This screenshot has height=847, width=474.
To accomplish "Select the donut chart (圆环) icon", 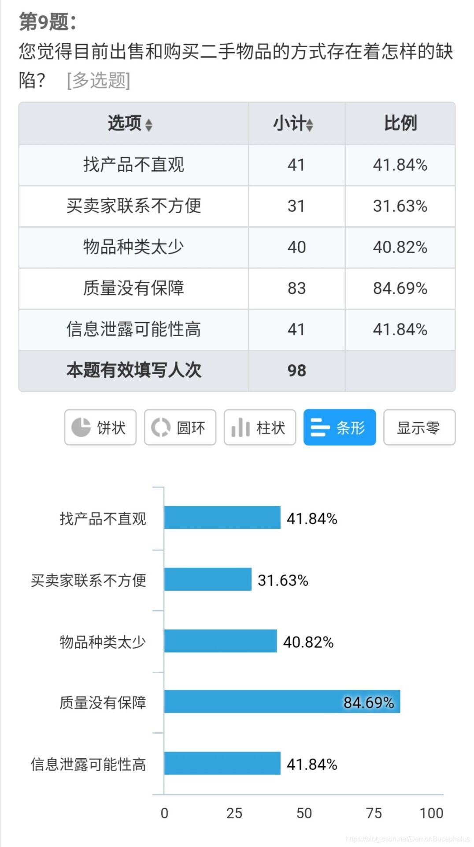I will click(x=180, y=427).
